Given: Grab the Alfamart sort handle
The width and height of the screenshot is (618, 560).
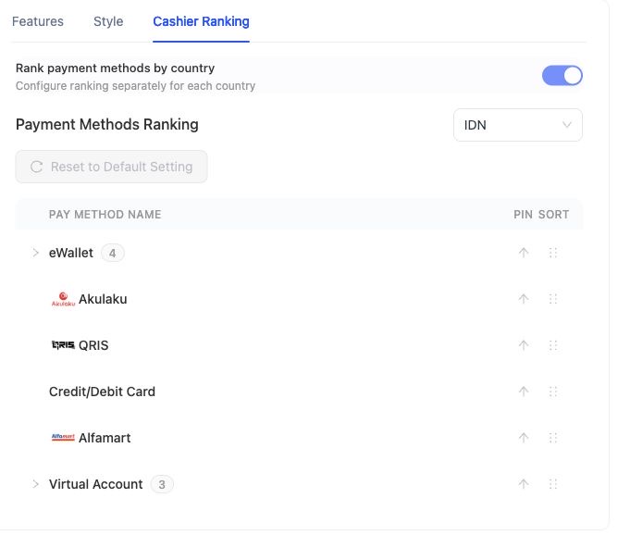Looking at the screenshot, I should [553, 437].
